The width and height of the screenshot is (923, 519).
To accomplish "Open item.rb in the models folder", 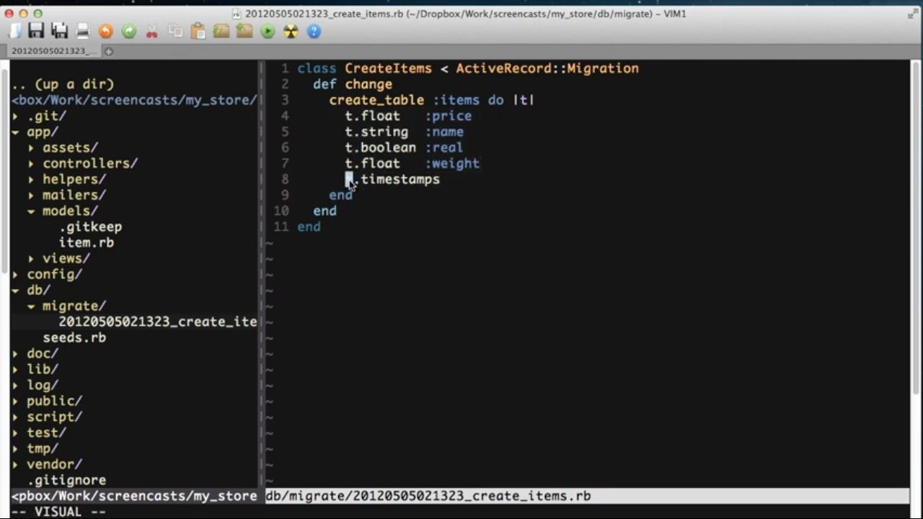I will tap(87, 243).
